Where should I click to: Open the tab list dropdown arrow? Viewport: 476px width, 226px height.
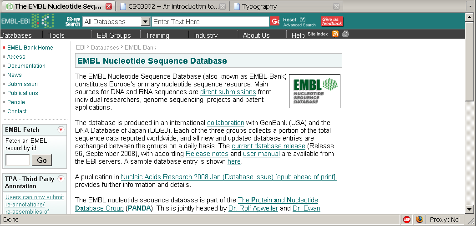(470, 6)
